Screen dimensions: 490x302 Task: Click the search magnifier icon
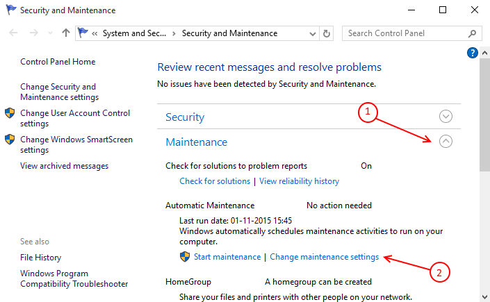tap(472, 33)
